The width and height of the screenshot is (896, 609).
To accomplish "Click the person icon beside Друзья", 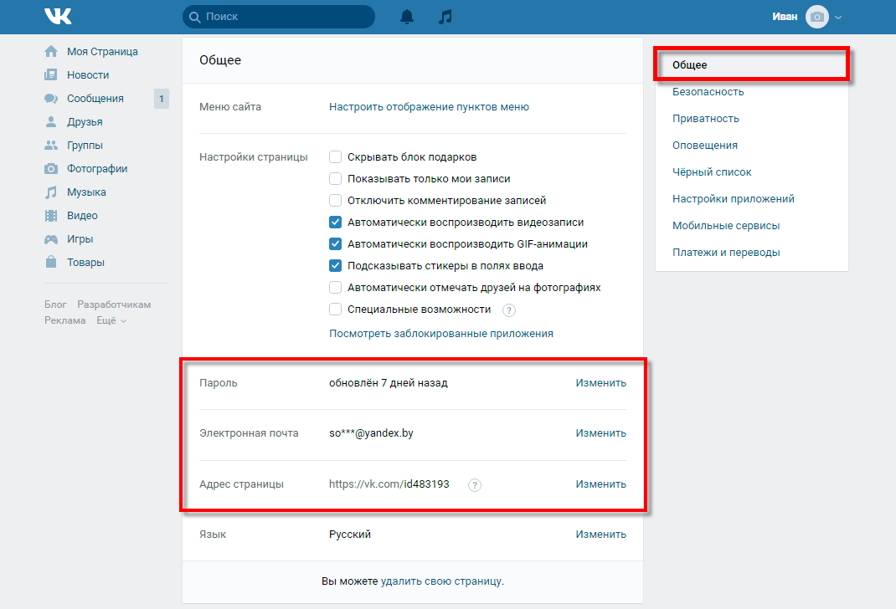I will click(x=51, y=121).
